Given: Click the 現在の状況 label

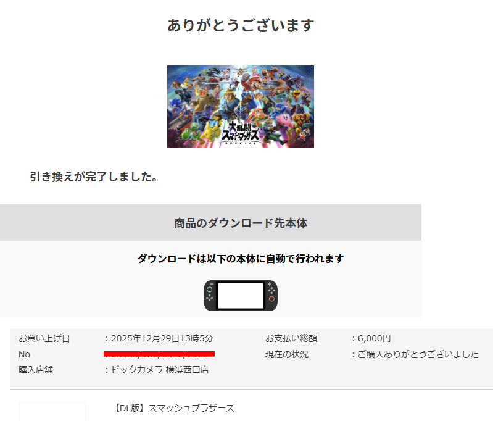Looking at the screenshot, I should (287, 354).
